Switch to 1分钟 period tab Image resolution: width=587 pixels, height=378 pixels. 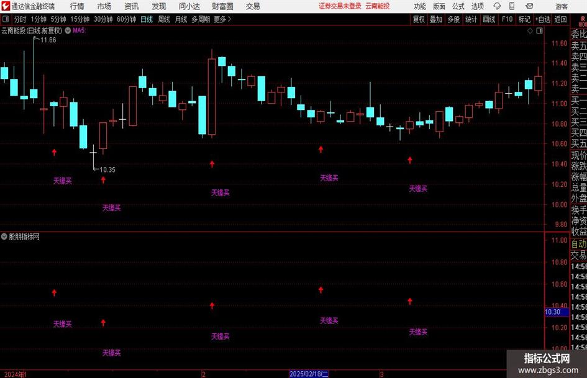click(x=39, y=19)
